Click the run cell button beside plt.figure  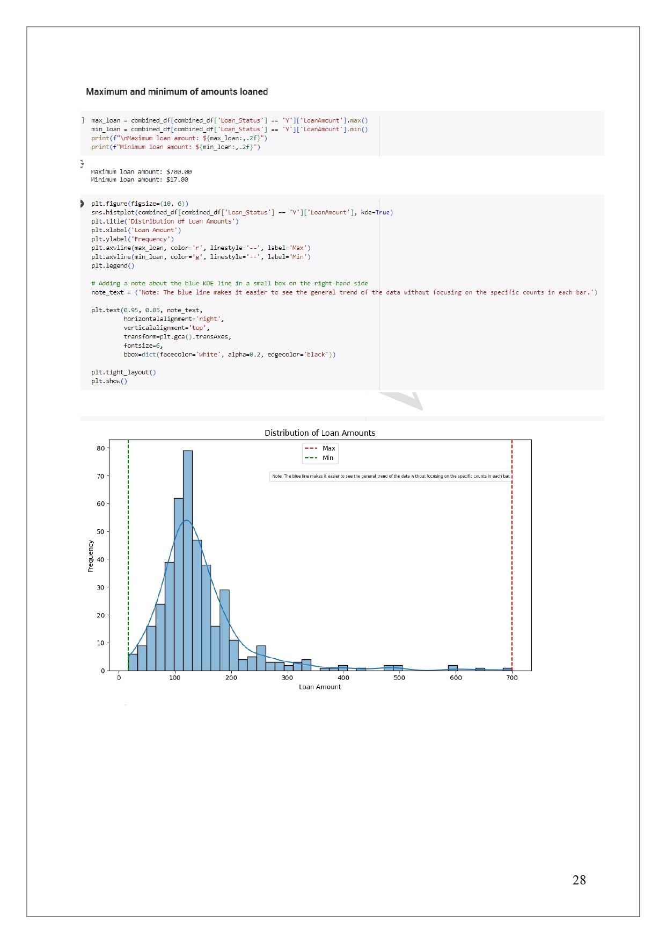pyautogui.click(x=82, y=204)
